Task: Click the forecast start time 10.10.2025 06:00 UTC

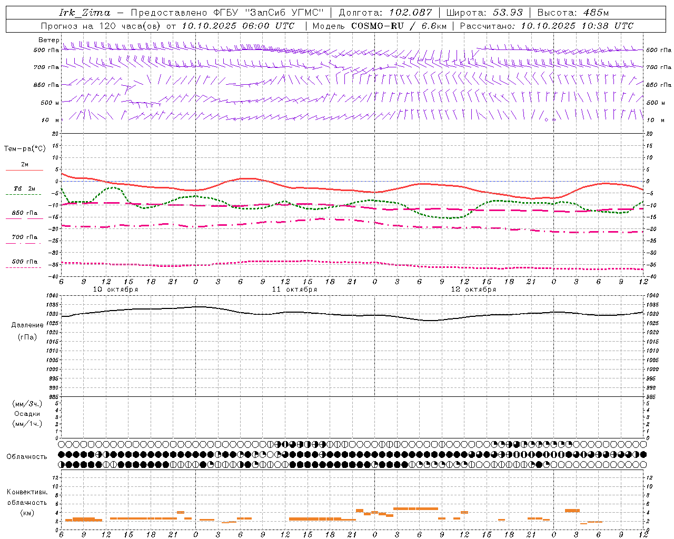Action: [x=238, y=26]
